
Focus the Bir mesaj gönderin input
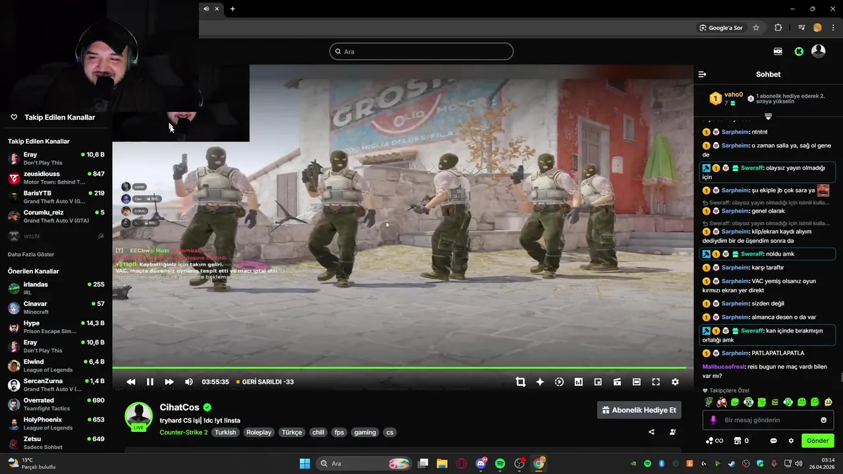(x=768, y=420)
